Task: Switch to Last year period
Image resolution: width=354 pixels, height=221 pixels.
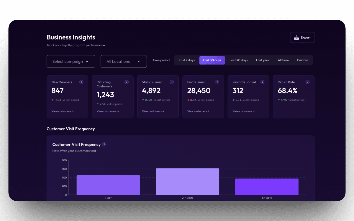Action: point(263,60)
